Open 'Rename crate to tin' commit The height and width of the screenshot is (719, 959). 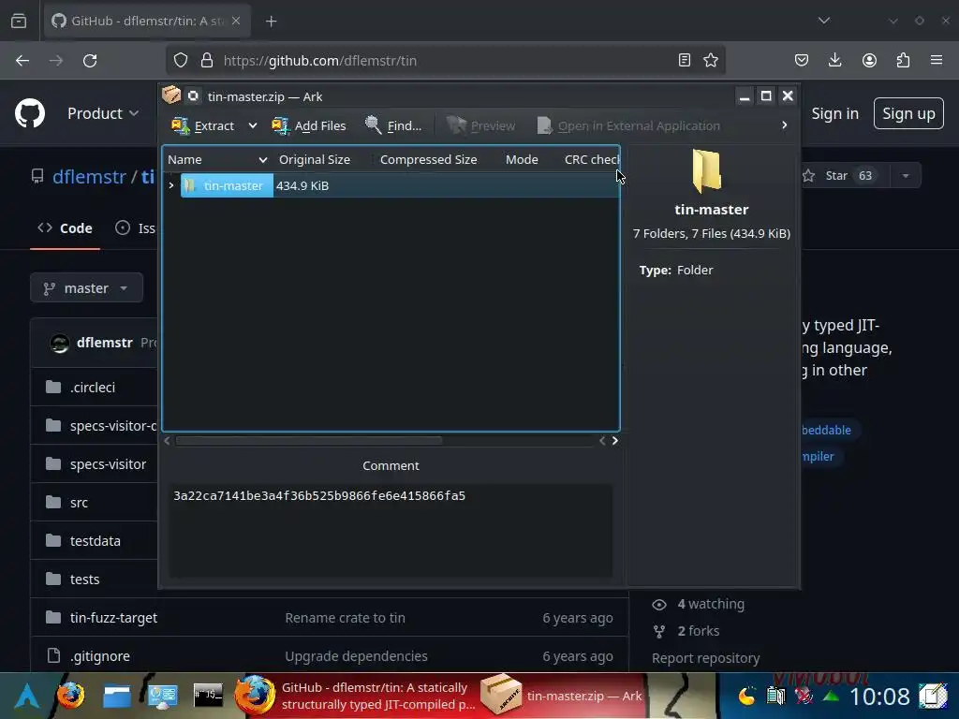coord(345,618)
